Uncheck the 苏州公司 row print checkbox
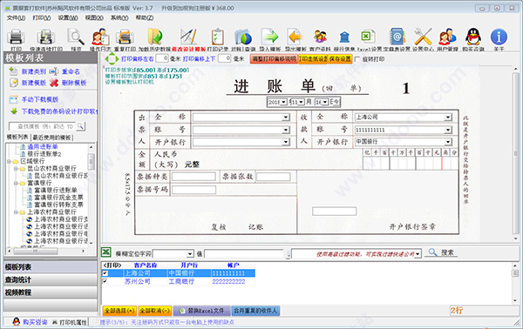The height and width of the screenshot is (329, 523). click(105, 281)
